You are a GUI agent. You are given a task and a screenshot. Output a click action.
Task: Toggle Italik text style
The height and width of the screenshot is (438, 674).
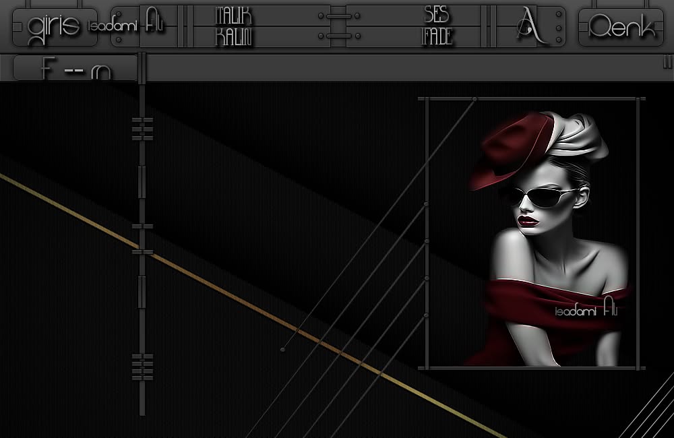(x=233, y=16)
